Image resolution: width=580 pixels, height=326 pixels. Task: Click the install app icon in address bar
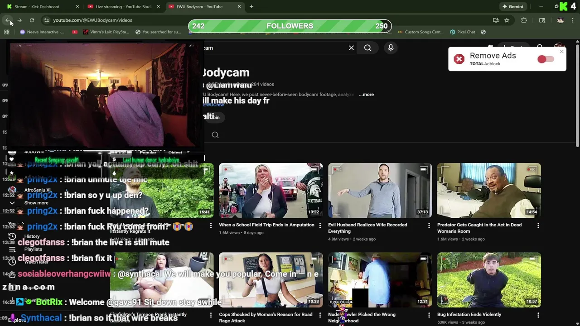tap(496, 20)
